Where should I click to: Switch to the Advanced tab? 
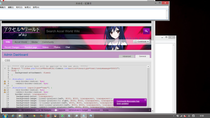click(127, 56)
